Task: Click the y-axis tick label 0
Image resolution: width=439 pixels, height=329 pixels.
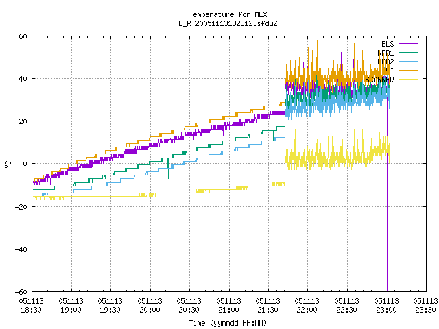Action: pyautogui.click(x=25, y=164)
